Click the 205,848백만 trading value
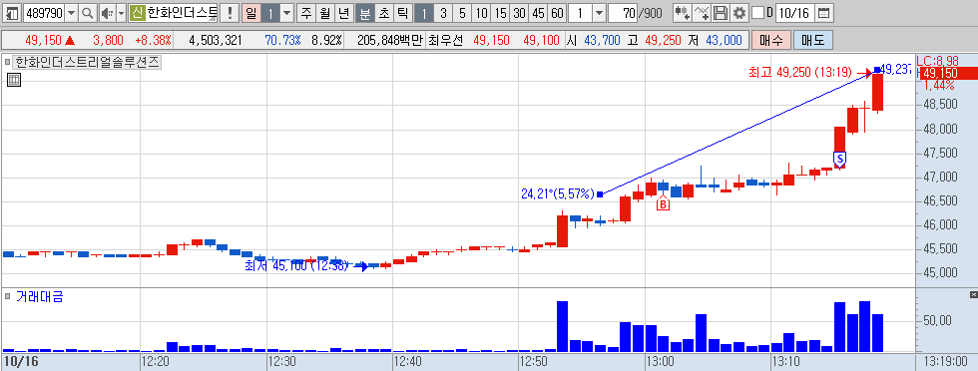978x371 pixels. point(390,41)
